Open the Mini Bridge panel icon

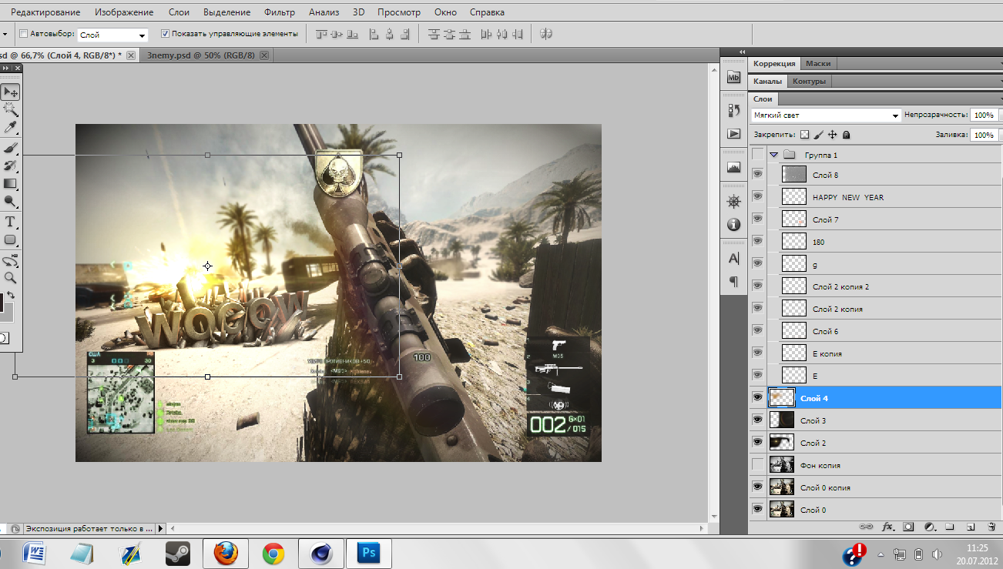(733, 78)
